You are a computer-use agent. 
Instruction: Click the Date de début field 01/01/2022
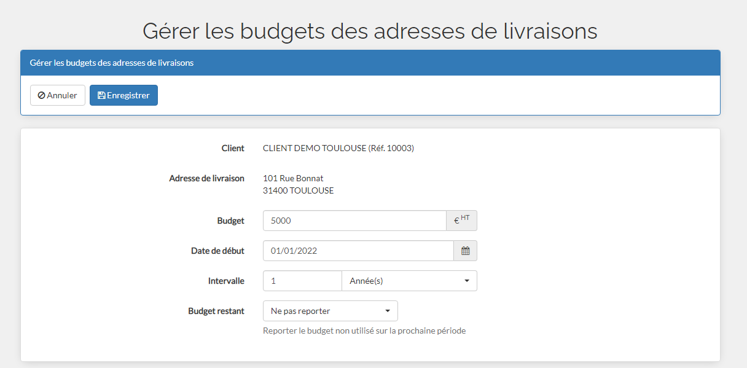[358, 251]
